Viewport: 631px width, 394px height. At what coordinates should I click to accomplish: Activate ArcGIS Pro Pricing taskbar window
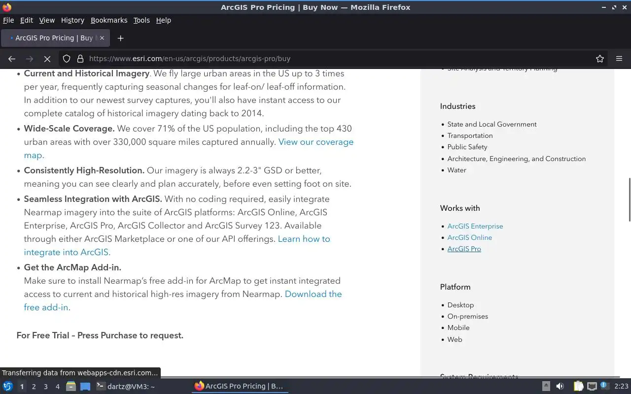click(x=240, y=387)
